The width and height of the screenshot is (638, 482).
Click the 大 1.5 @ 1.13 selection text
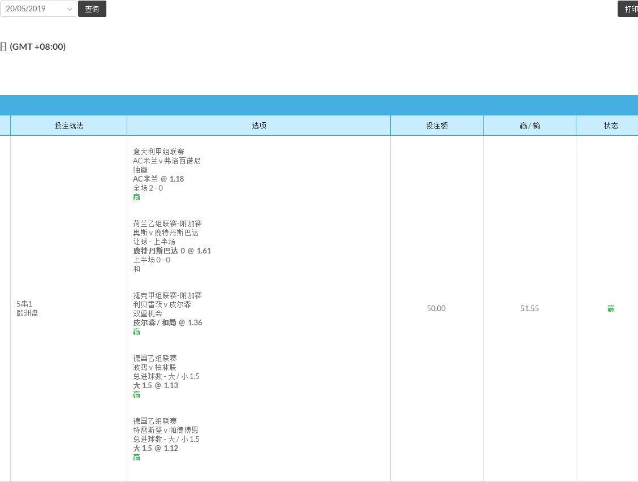coord(156,385)
